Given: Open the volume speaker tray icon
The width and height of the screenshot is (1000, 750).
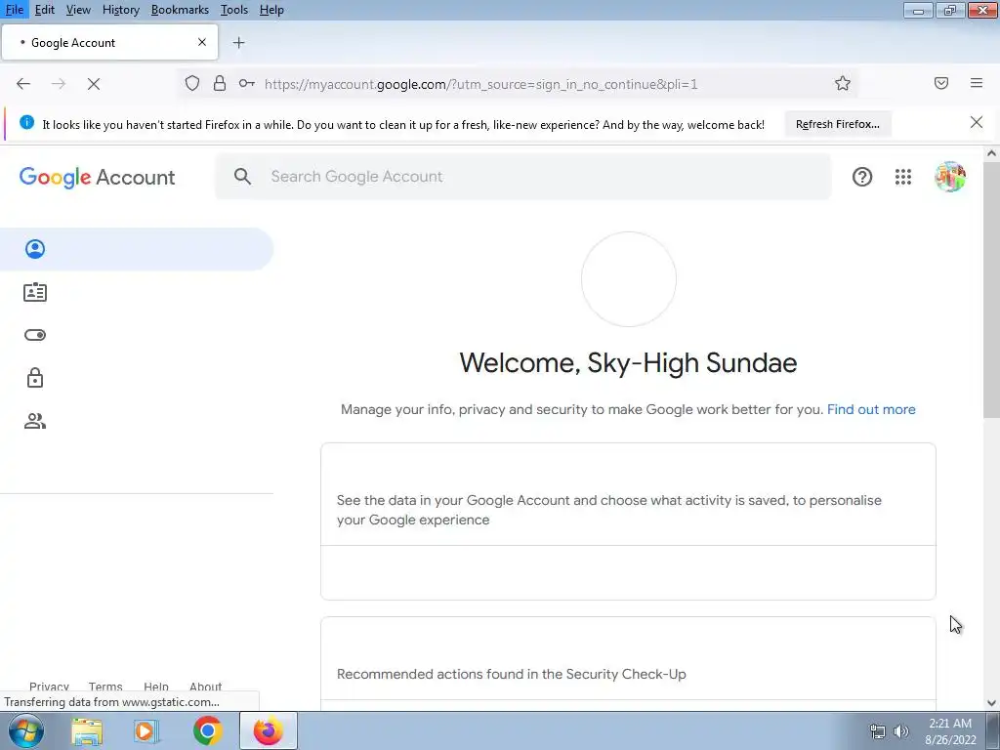Looking at the screenshot, I should click(x=901, y=731).
